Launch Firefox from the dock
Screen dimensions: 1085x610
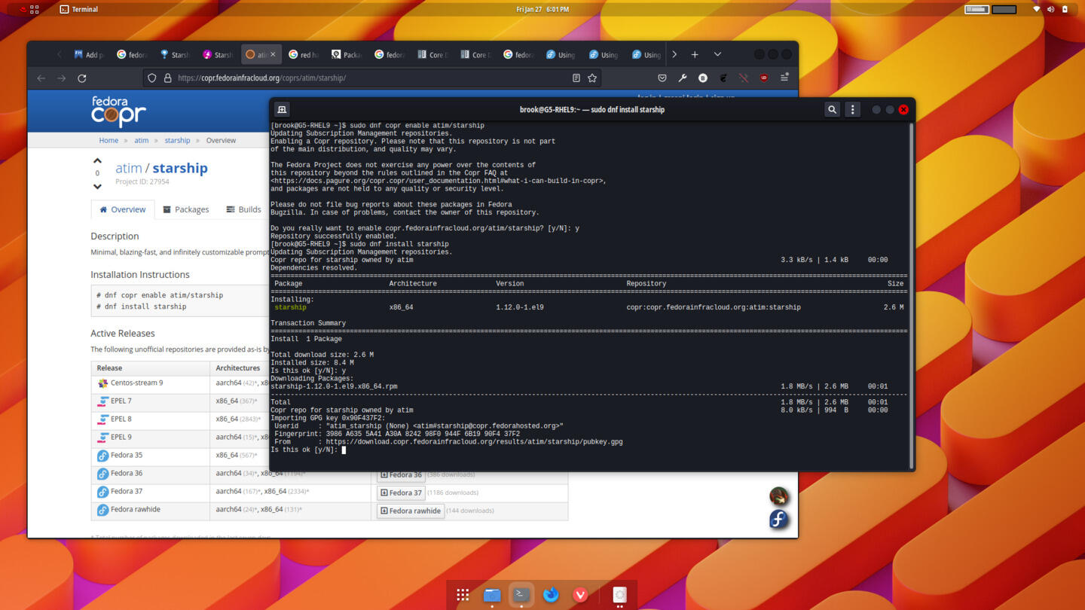point(551,594)
